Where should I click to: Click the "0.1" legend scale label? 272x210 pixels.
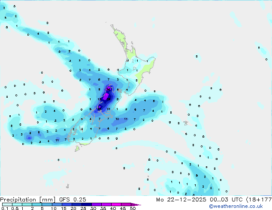coord(5,208)
